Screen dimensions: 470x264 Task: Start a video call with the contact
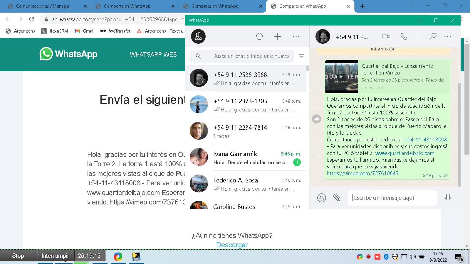[385, 36]
